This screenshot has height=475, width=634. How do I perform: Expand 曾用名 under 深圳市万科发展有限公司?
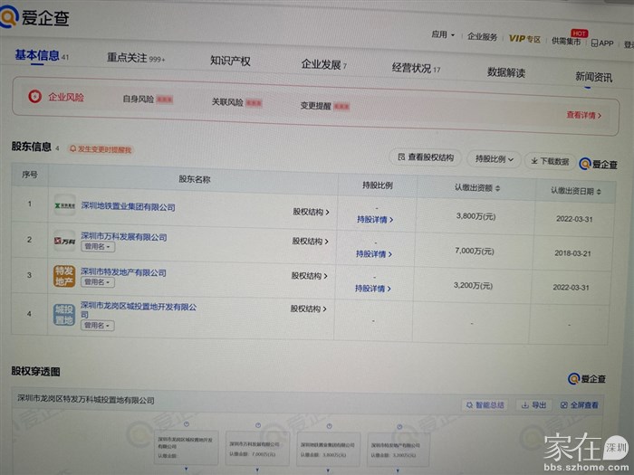pos(97,246)
